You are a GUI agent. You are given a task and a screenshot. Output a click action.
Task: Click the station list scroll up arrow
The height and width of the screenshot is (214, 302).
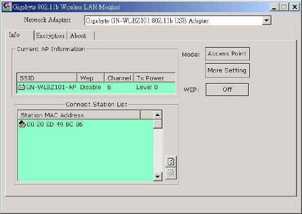(x=157, y=115)
